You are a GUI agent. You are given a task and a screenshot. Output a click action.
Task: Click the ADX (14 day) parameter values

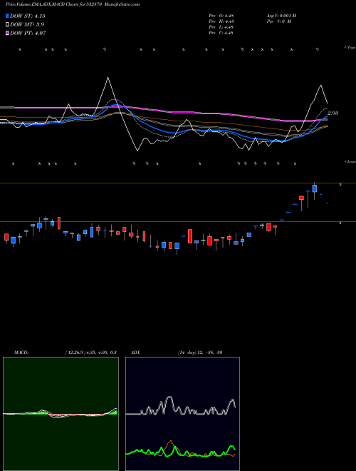coord(200,353)
